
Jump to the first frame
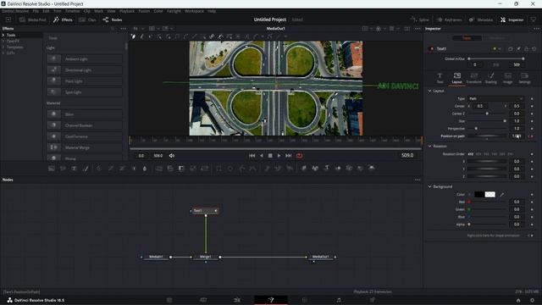(252, 156)
